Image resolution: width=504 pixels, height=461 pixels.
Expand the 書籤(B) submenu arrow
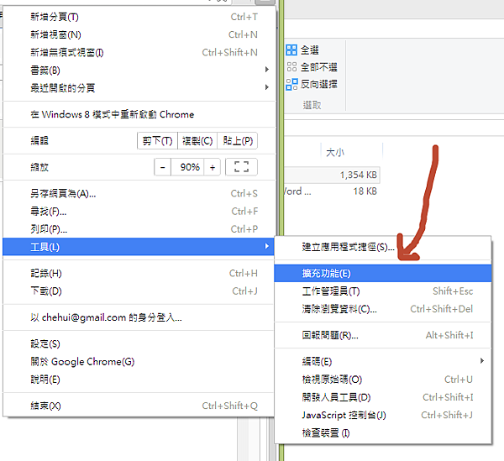click(x=266, y=70)
